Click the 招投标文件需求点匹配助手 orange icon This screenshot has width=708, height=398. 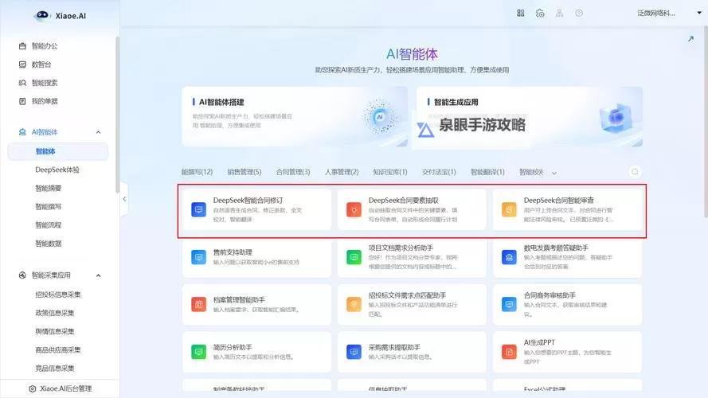coord(354,304)
